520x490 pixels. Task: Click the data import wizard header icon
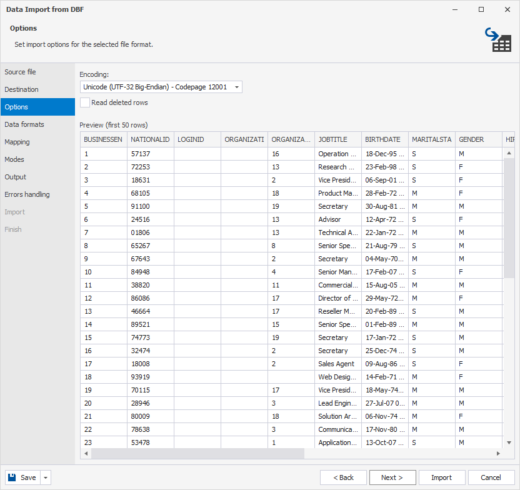[x=497, y=40]
